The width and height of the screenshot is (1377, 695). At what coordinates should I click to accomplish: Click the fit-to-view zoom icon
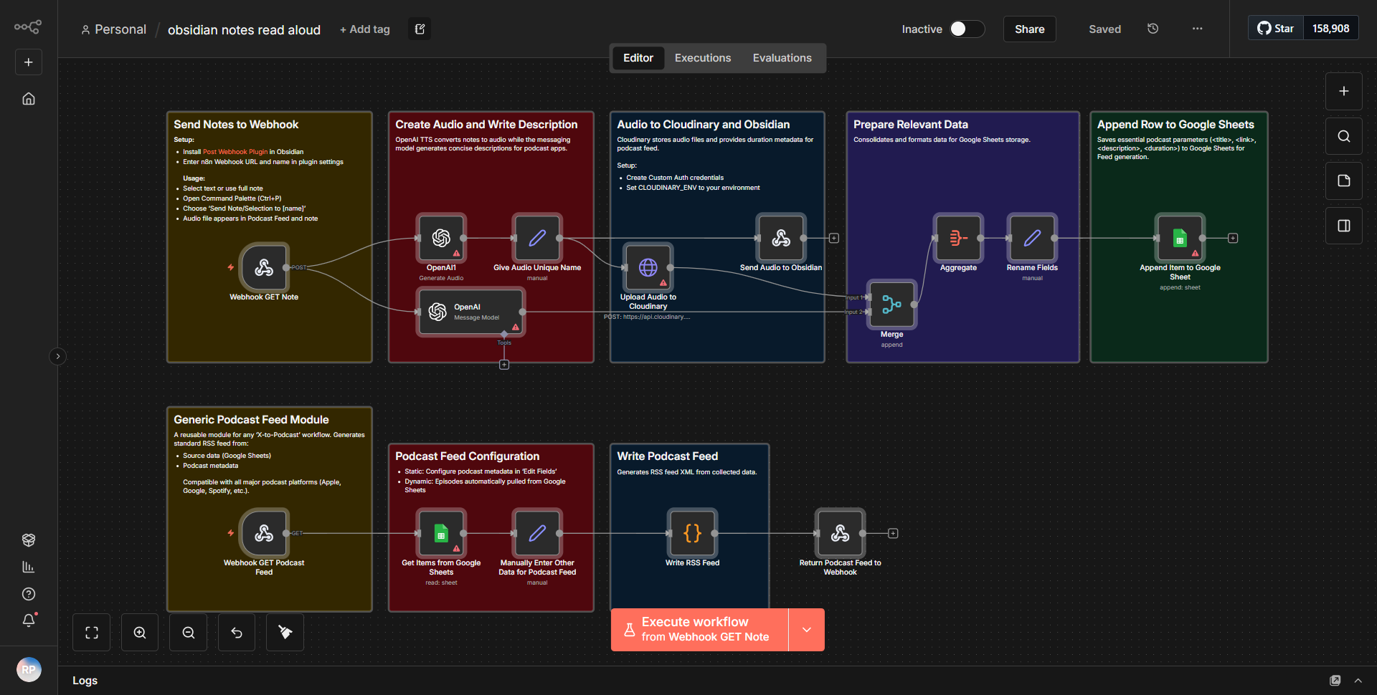tap(92, 633)
